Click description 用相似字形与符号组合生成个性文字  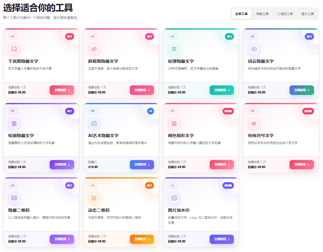coord(273,143)
